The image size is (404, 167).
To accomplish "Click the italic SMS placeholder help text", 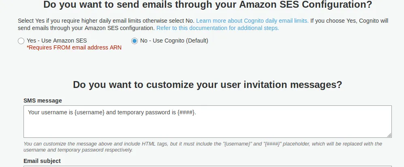I will pos(203,147).
